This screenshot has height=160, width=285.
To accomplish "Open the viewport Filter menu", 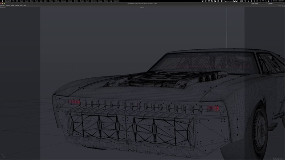I will coord(21,6).
